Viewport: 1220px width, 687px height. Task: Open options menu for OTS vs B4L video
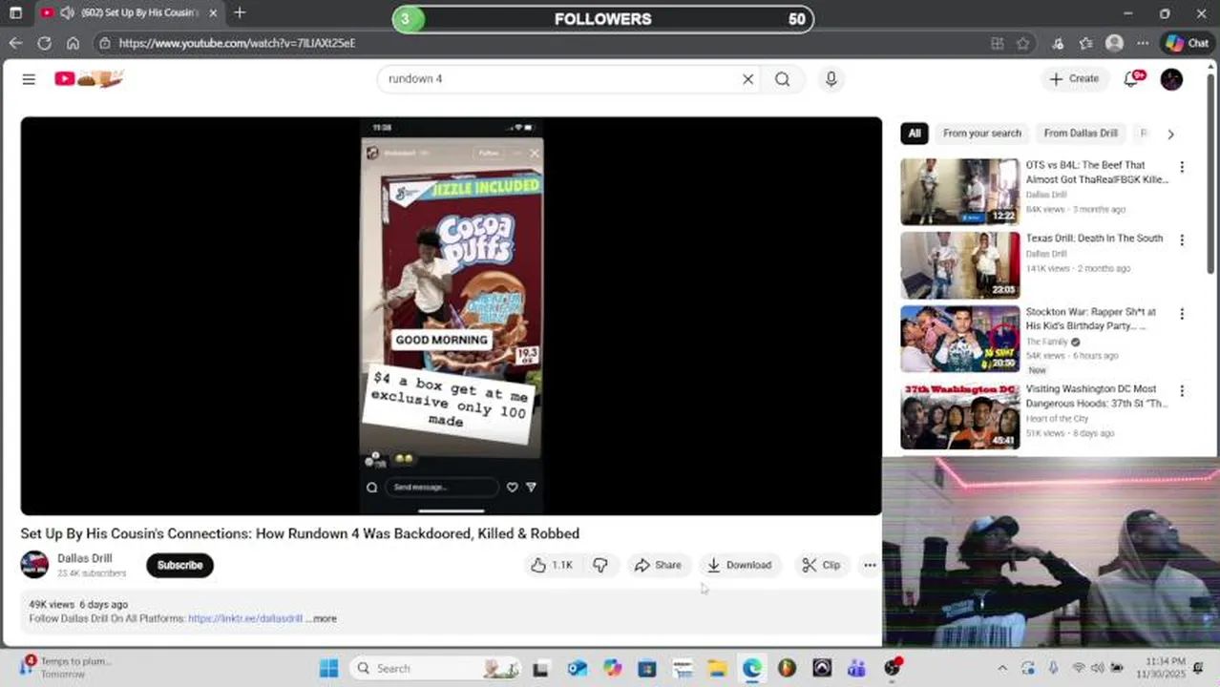(x=1182, y=167)
